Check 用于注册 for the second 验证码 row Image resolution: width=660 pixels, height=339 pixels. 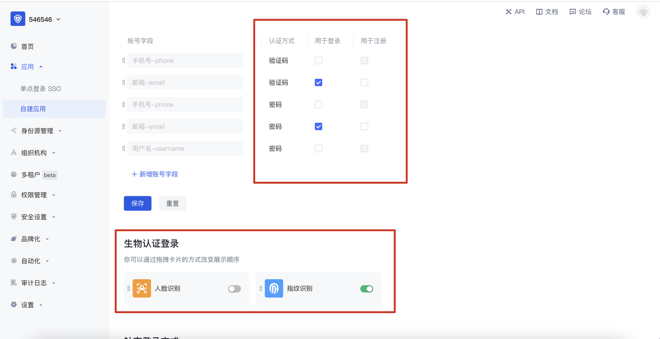[364, 82]
